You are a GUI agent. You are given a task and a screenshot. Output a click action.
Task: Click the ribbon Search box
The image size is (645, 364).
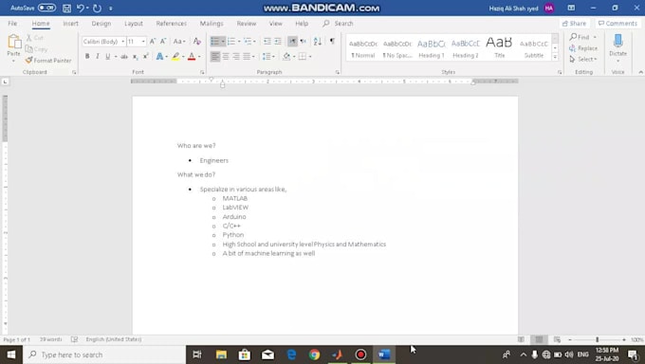click(338, 24)
